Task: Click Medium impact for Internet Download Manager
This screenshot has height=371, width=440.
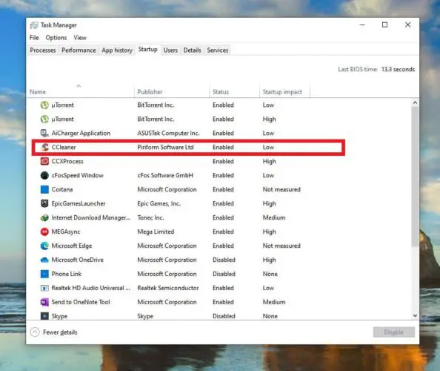Action: pos(274,217)
